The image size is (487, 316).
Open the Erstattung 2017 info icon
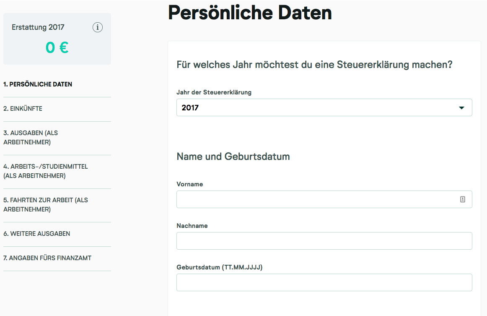click(98, 27)
